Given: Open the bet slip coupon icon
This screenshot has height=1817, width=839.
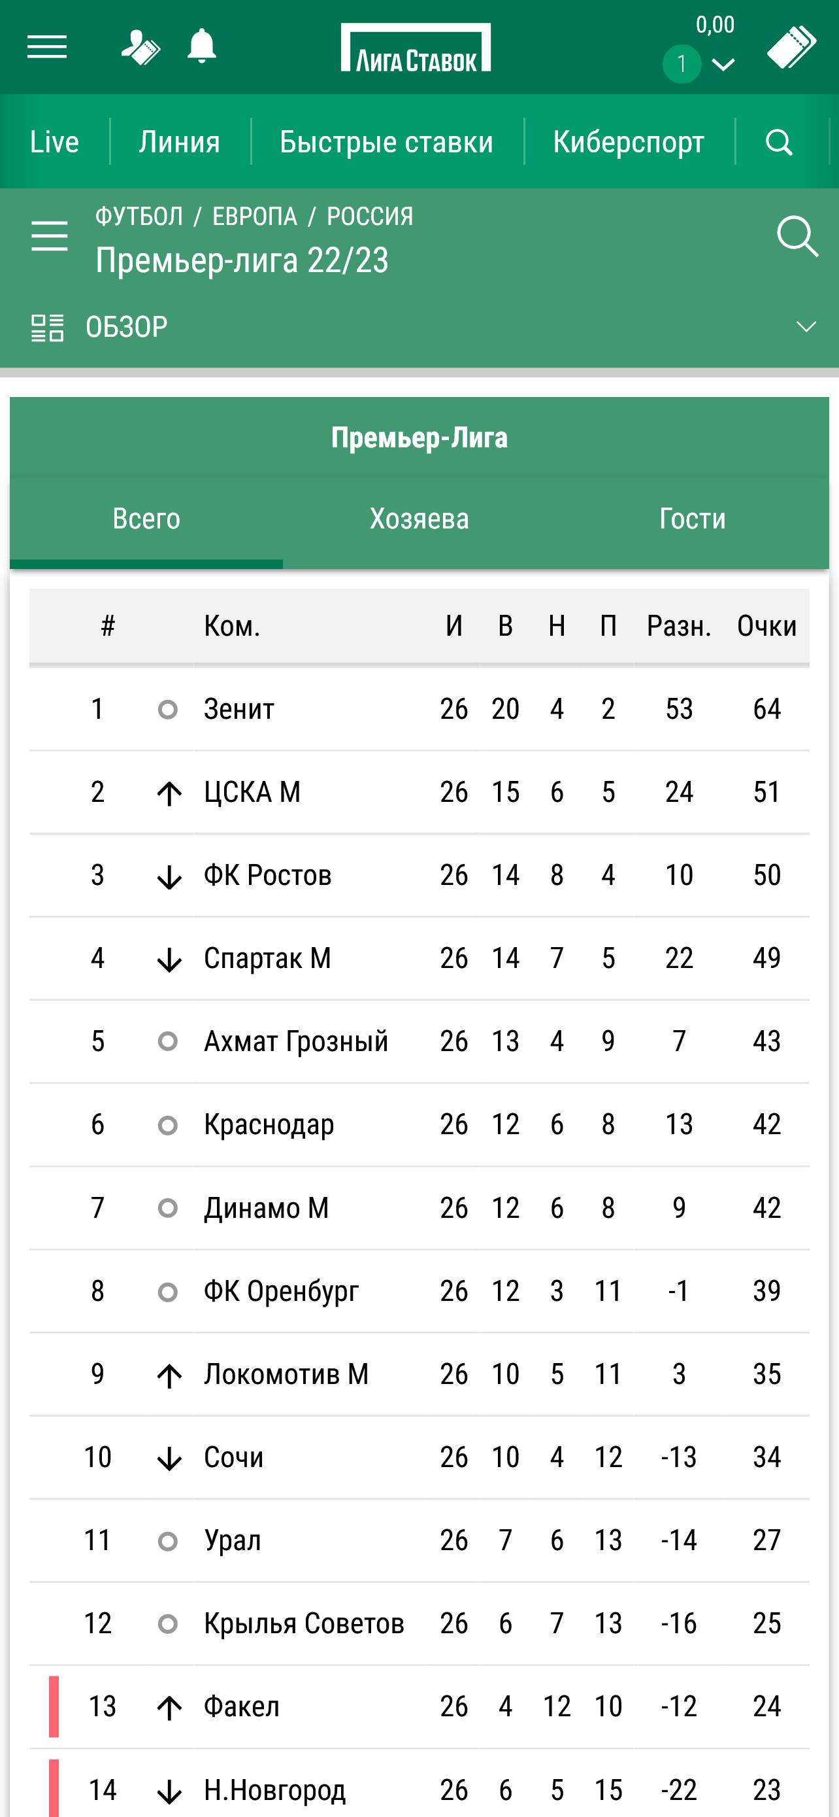Looking at the screenshot, I should pyautogui.click(x=791, y=48).
